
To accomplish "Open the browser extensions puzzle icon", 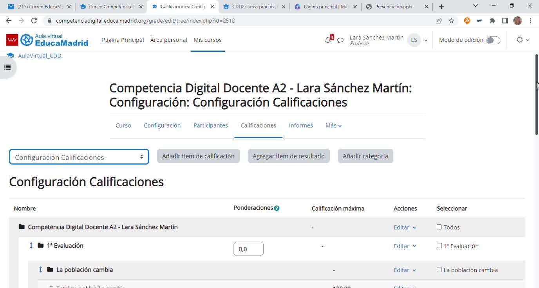I will pyautogui.click(x=492, y=21).
